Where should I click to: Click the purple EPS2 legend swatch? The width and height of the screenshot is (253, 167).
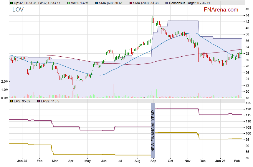point(38,101)
